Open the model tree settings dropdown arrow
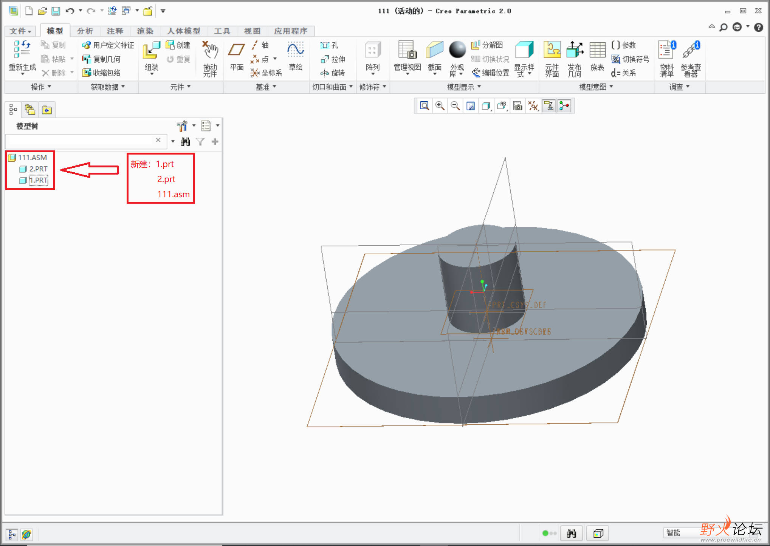 click(194, 125)
